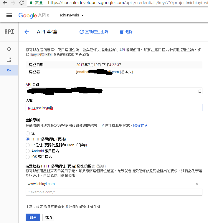Click the ichiayi-wiki-auth name field
Viewport: 208px width, 223px height.
(114, 108)
